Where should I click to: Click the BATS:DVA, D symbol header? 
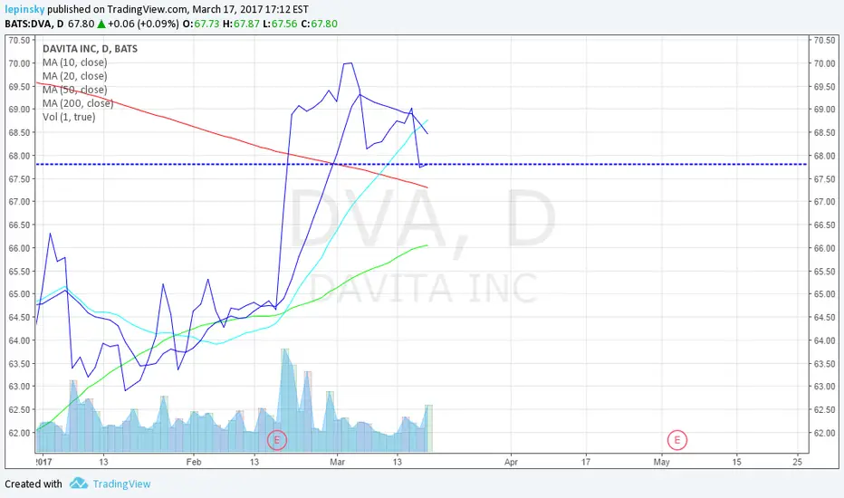point(34,24)
